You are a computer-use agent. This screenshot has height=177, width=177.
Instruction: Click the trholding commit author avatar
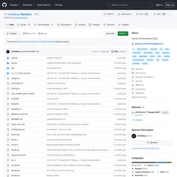click(8, 52)
